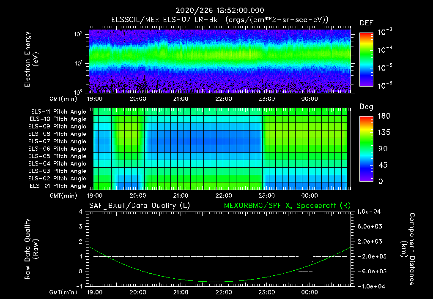The width and height of the screenshot is (433, 299).
Task: Click the GMT(min) label under the pitch angle panel
Action: 63,196
